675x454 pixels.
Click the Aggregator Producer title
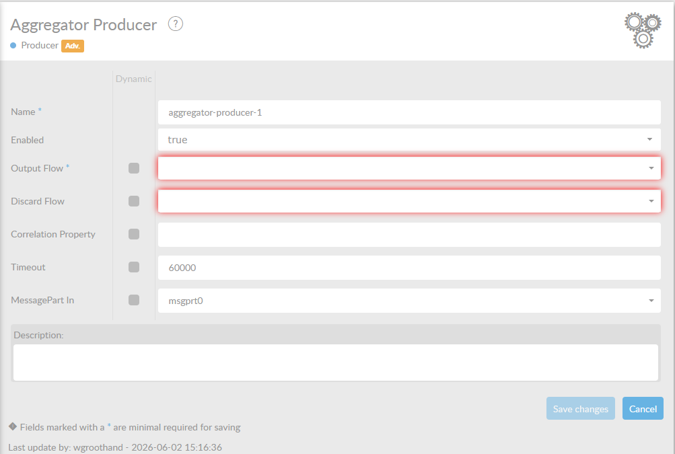(x=83, y=25)
